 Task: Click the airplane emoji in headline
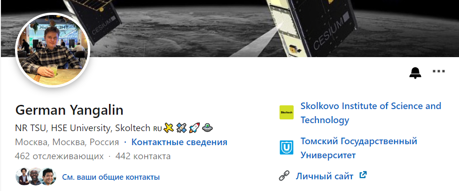tap(169, 128)
